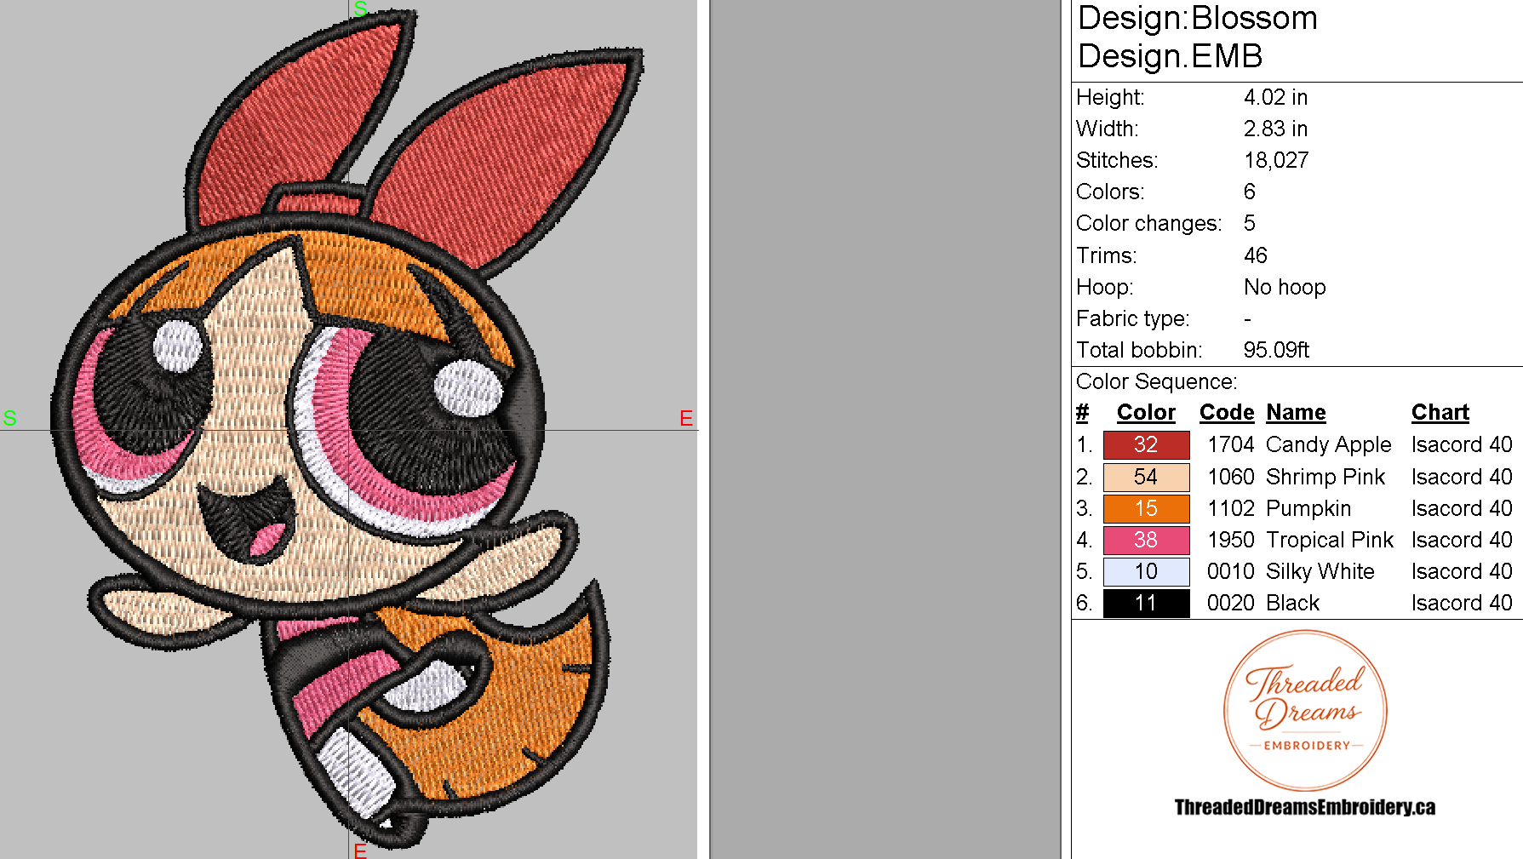The image size is (1523, 859).
Task: Click thread code 0020
Action: [1231, 603]
